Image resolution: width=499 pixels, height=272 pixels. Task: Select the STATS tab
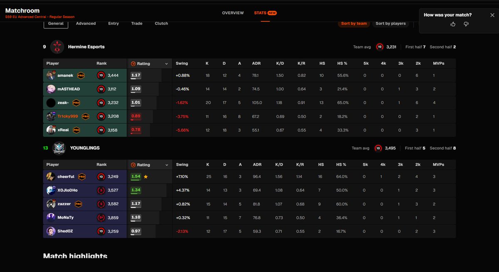point(265,13)
